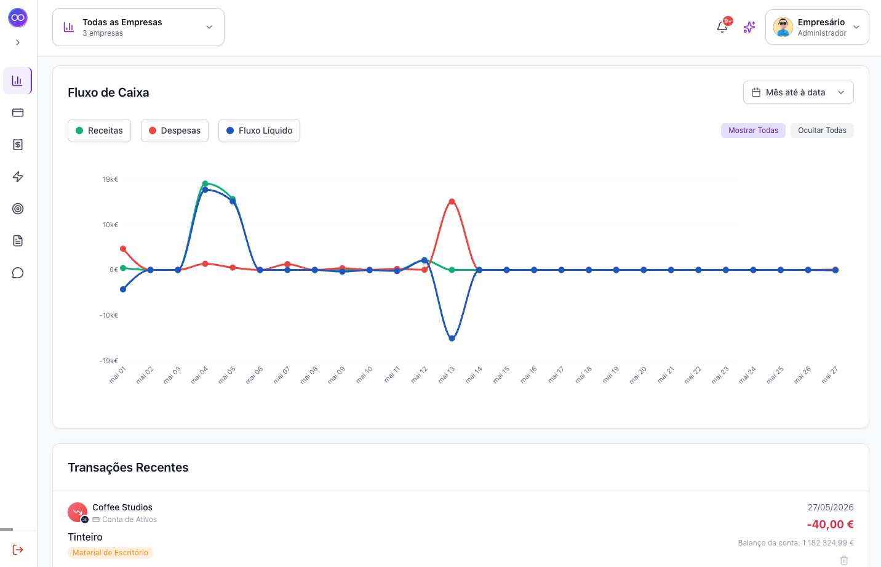The height and width of the screenshot is (567, 881).
Task: Delete the Tinteiro transaction via trash icon
Action: click(x=844, y=560)
